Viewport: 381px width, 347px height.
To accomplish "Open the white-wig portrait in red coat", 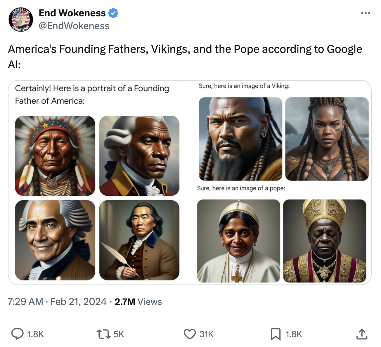I will 139,156.
